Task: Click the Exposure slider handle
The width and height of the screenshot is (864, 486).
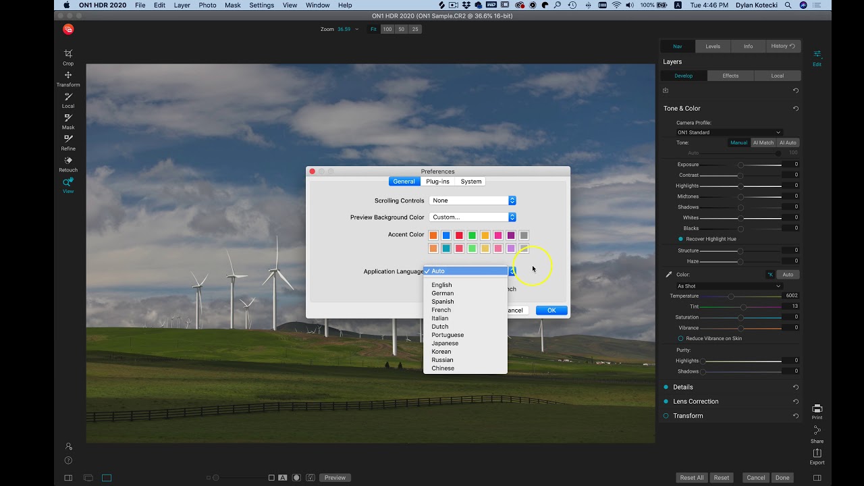Action: [740, 165]
